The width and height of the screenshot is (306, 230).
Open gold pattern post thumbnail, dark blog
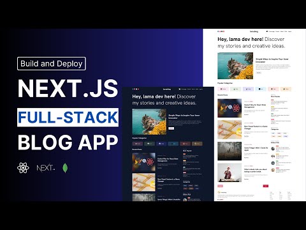(x=143, y=182)
